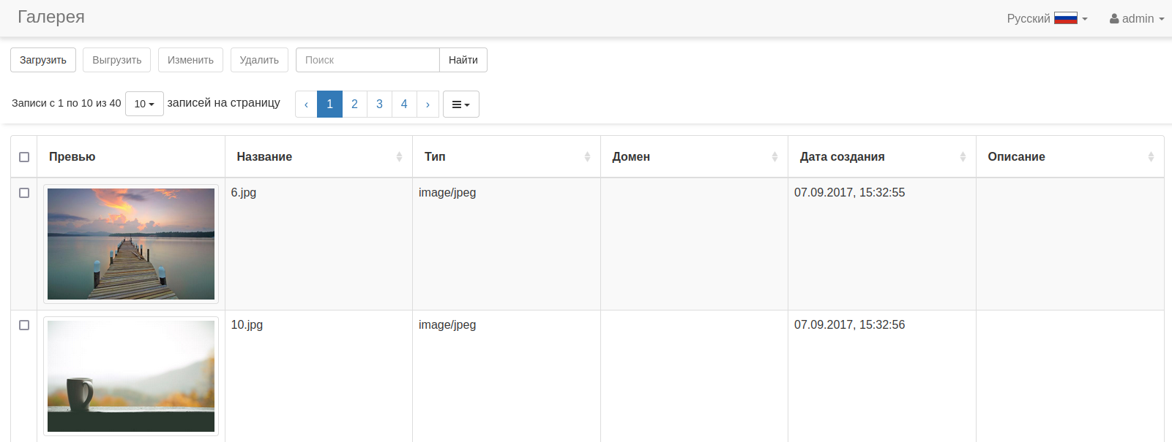Switch to page 4
Image resolution: width=1172 pixels, height=442 pixels.
pos(404,104)
